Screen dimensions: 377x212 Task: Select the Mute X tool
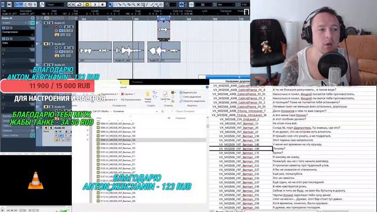(138, 5)
